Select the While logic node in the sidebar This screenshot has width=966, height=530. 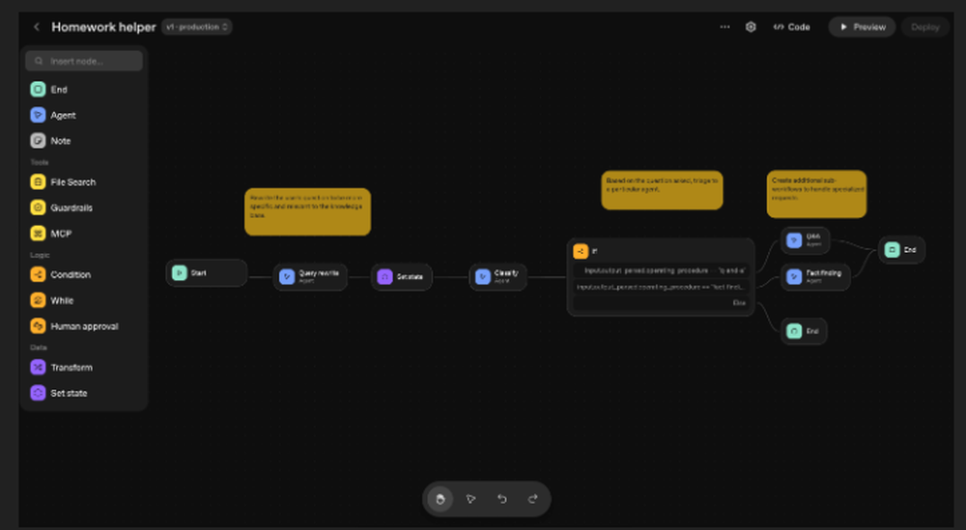point(84,300)
